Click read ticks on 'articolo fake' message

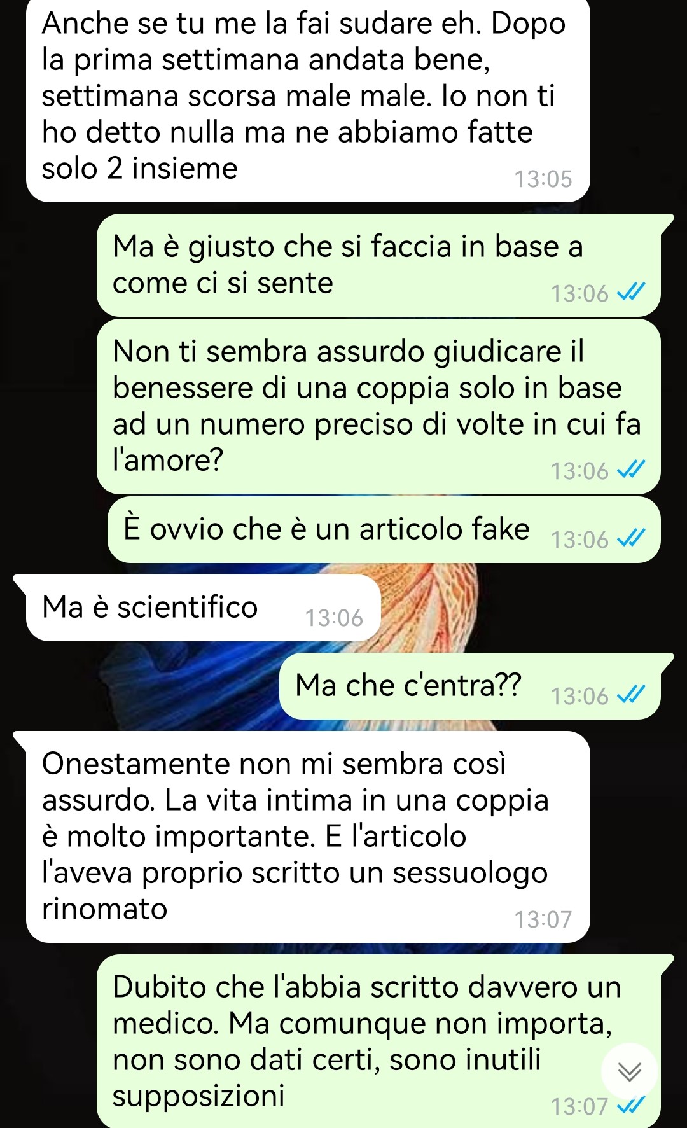click(632, 539)
